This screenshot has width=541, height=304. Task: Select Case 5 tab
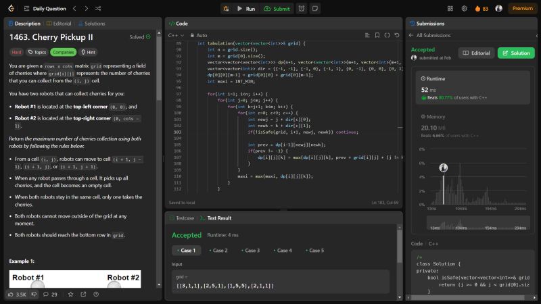(314, 250)
